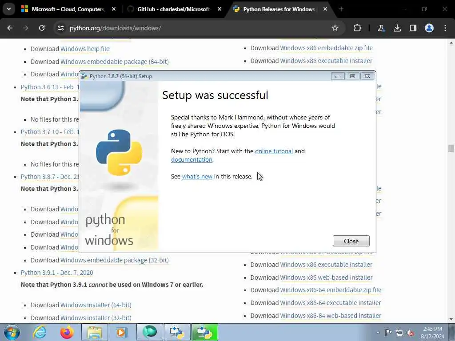Viewport: 455px width, 341px height.
Task: Open muted volume tray icon
Action: 410,333
